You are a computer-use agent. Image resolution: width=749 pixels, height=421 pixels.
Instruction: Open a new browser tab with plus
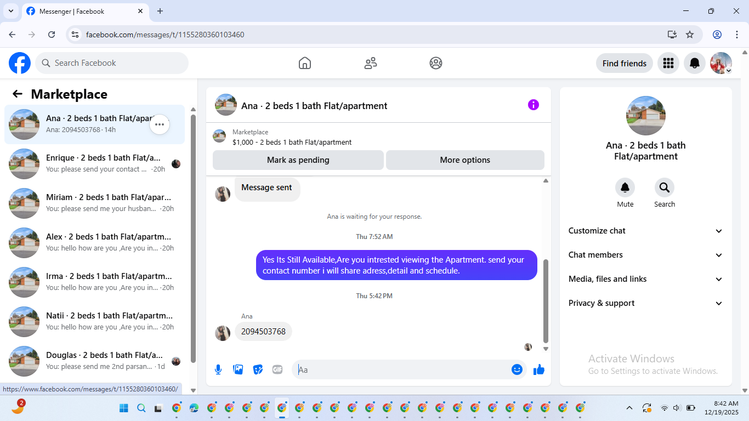point(160,11)
